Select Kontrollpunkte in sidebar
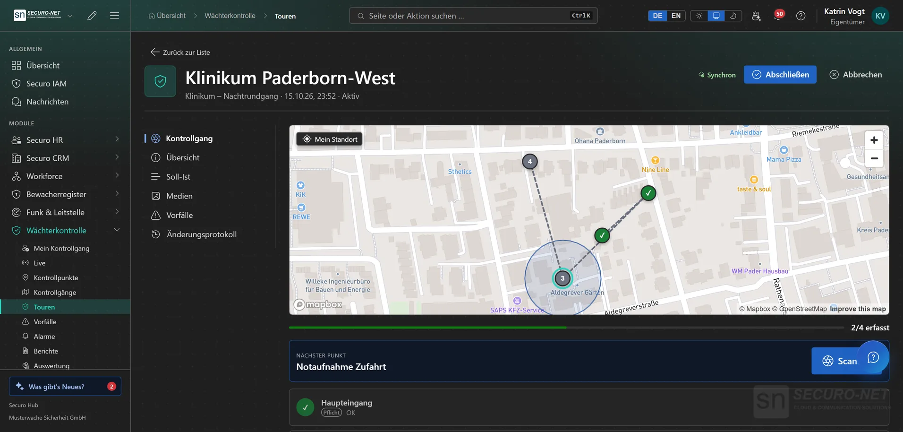 pos(56,277)
